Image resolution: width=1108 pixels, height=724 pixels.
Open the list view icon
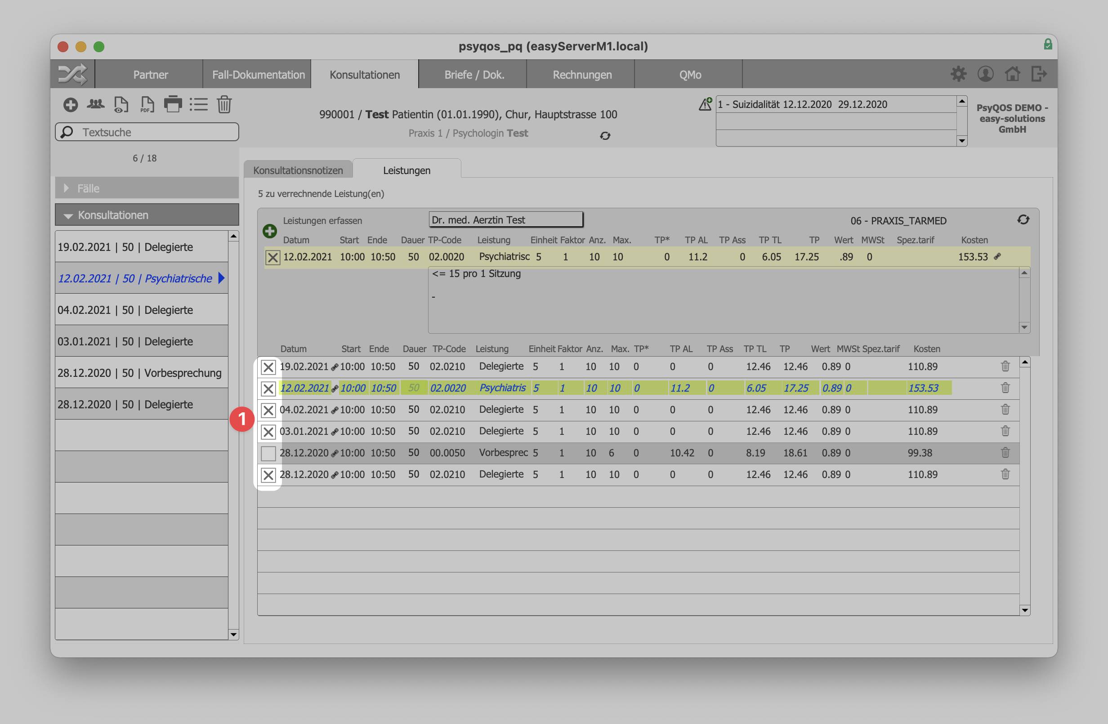pyautogui.click(x=198, y=104)
